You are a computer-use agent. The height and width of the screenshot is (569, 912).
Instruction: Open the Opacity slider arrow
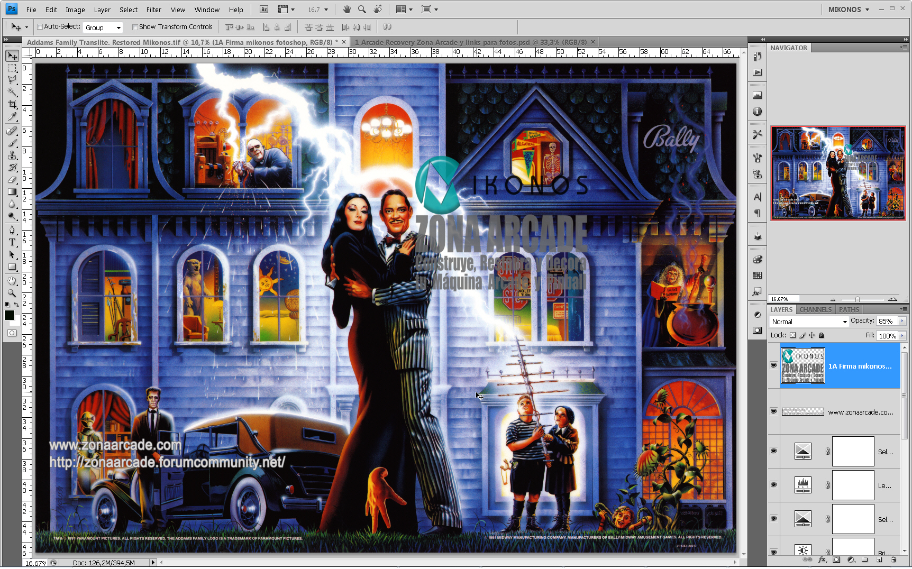click(902, 321)
